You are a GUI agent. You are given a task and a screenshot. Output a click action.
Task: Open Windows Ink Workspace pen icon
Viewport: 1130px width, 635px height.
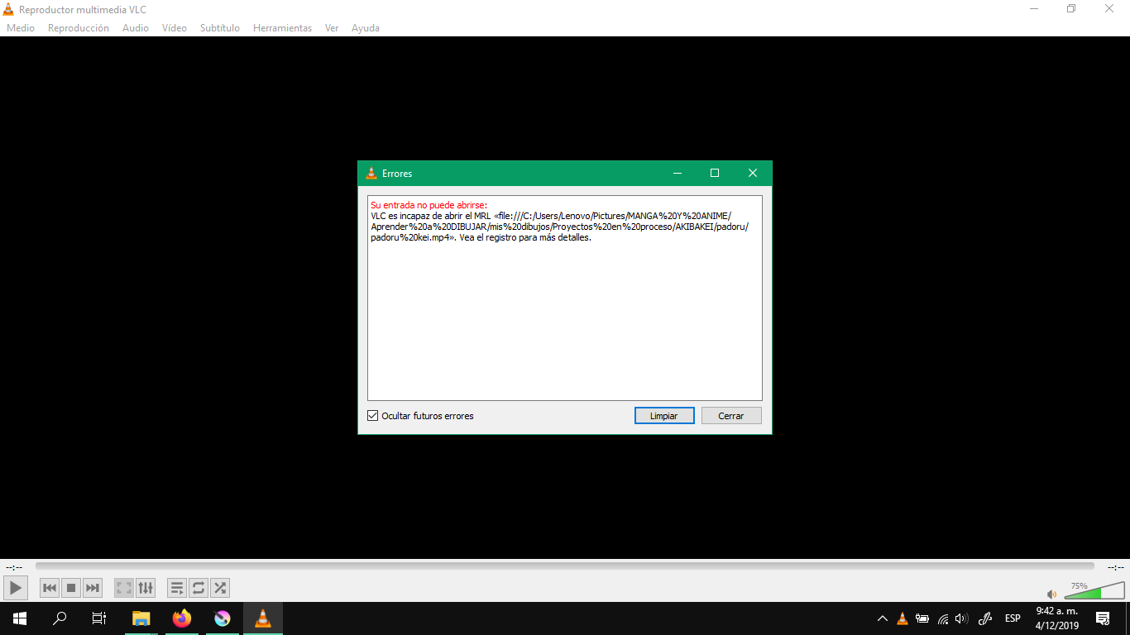[x=985, y=618]
